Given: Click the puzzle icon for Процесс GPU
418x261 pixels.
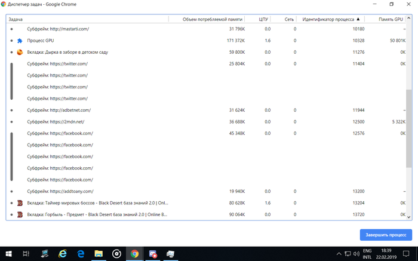Looking at the screenshot, I should coord(19,41).
